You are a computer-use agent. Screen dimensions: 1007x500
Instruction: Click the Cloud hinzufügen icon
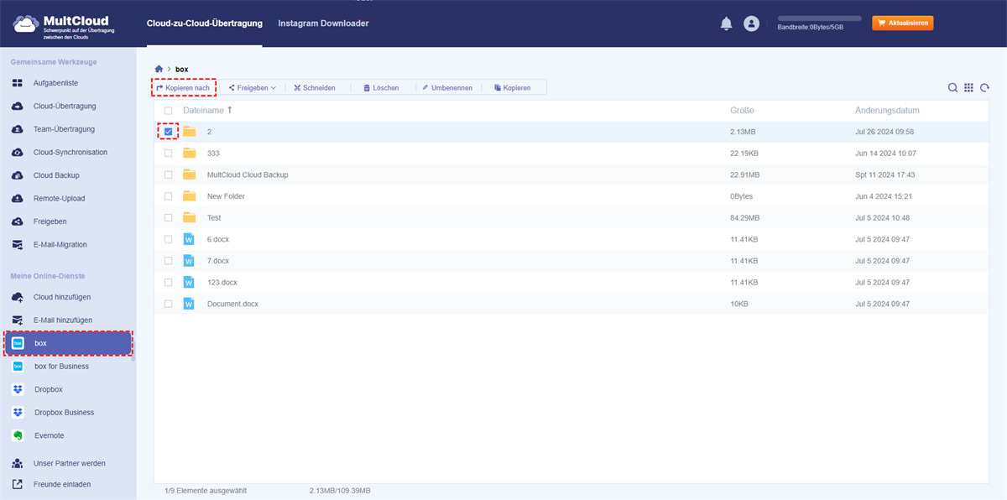click(18, 297)
